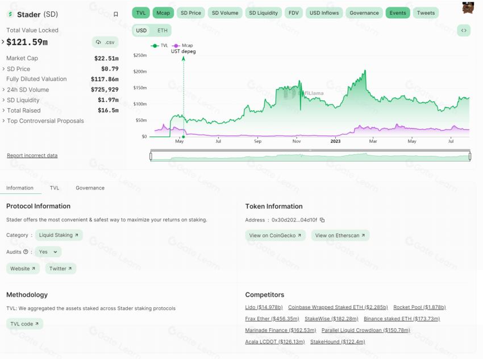Open competitor Parallel Liquid Crowdloan
483x359 pixels.
tap(366, 330)
